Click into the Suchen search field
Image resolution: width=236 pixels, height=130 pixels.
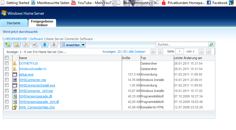pyautogui.click(x=182, y=44)
